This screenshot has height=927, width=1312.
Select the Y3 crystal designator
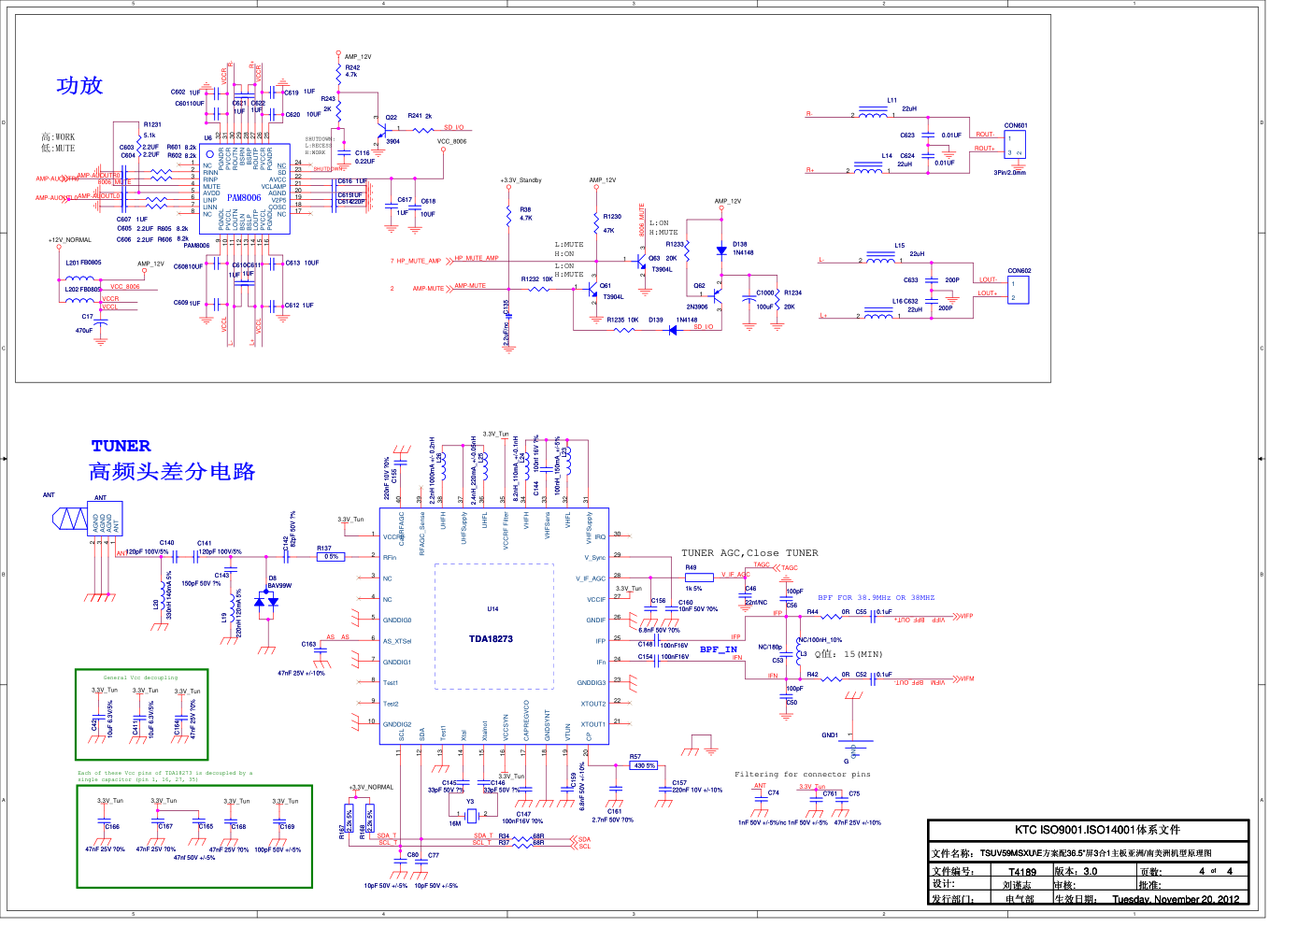[470, 801]
